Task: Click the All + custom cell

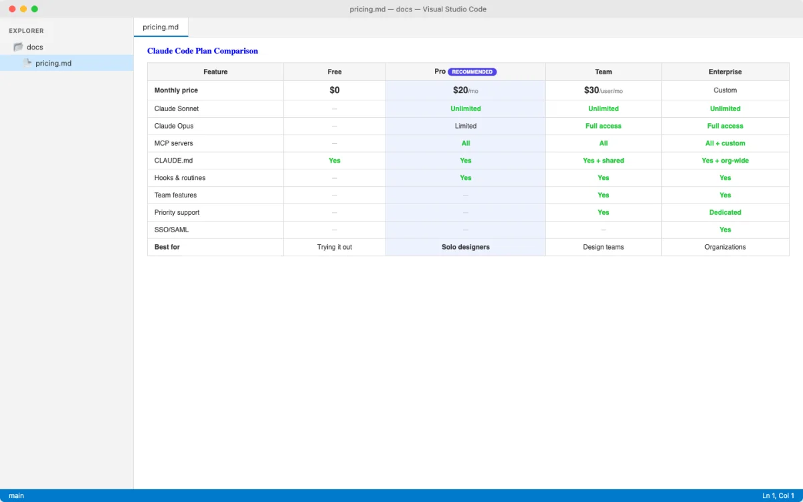Action: tap(725, 143)
